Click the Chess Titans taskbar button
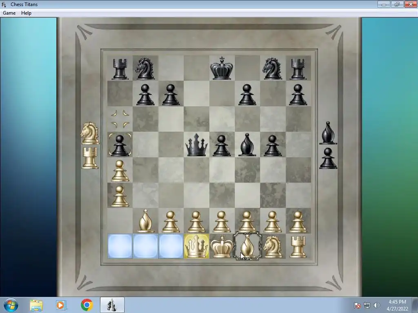The height and width of the screenshot is (313, 418). (x=112, y=305)
